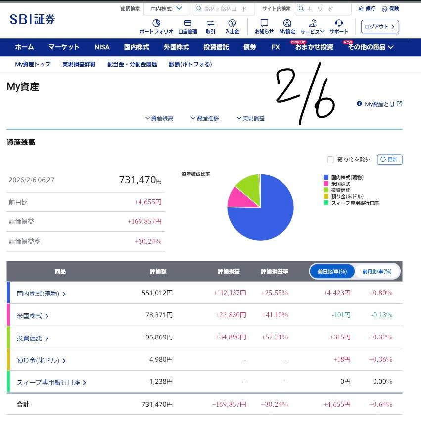The width and height of the screenshot is (421, 421).
Task: Click the ログアウト button
Action: 380,27
